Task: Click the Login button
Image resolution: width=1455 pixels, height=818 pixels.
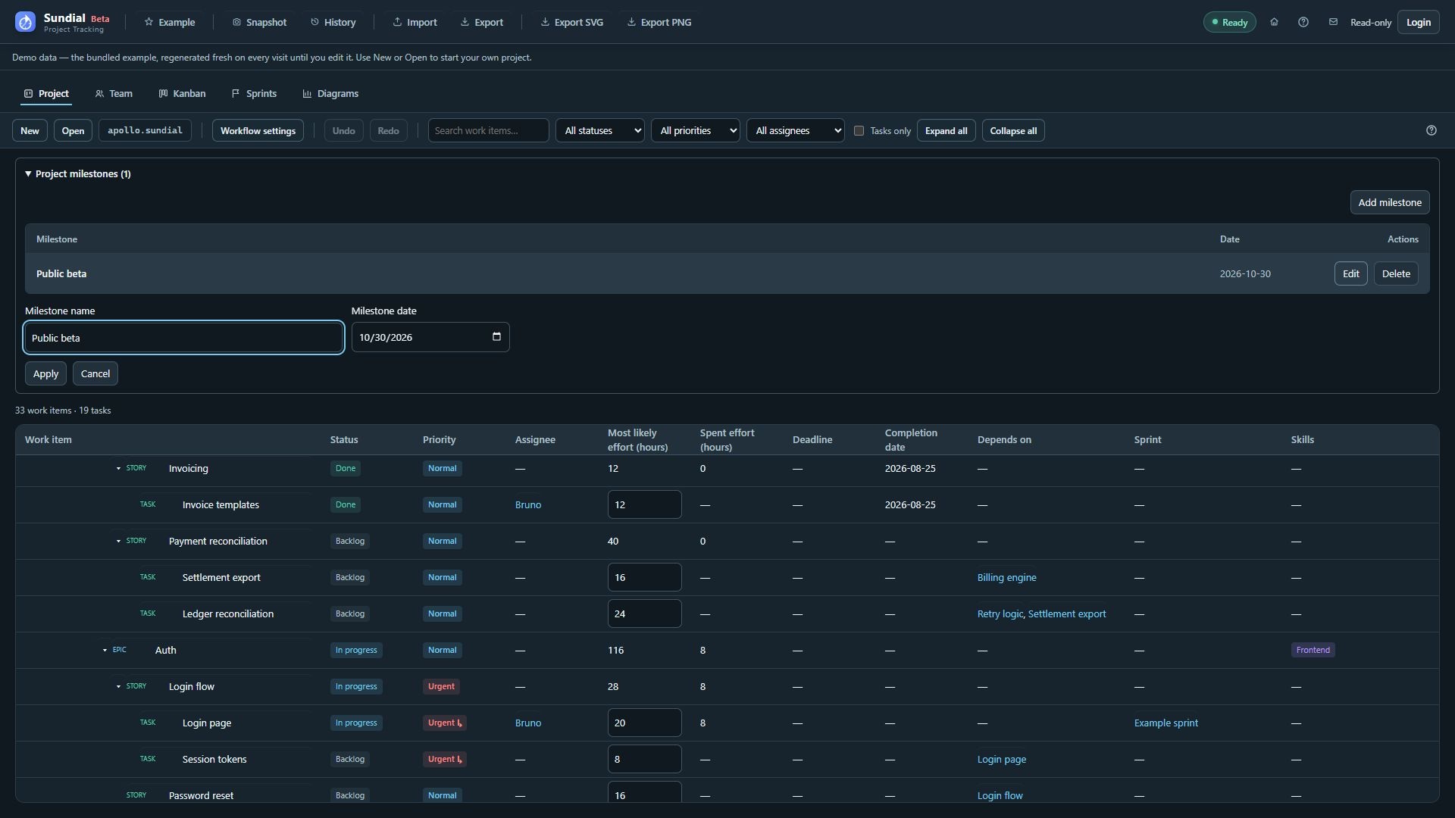Action: [x=1419, y=22]
